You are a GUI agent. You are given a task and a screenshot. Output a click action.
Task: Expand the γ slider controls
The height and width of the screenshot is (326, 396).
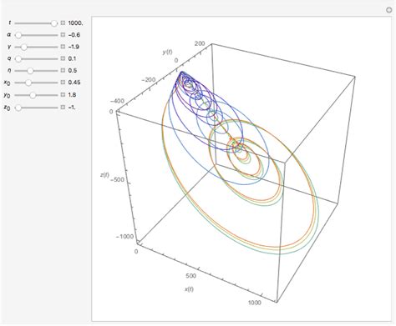63,47
